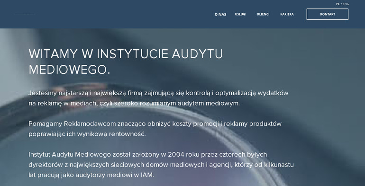365x186 pixels.
Task: Open the KLIENCI section
Action: point(263,14)
